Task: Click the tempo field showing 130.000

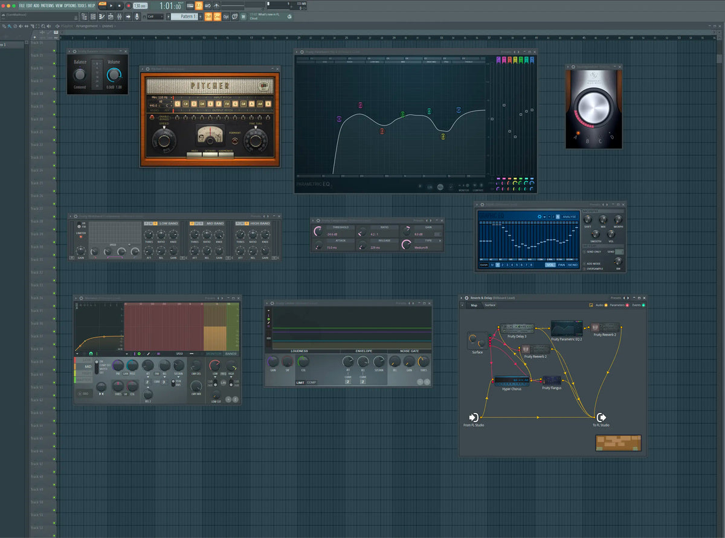Action: (140, 5)
